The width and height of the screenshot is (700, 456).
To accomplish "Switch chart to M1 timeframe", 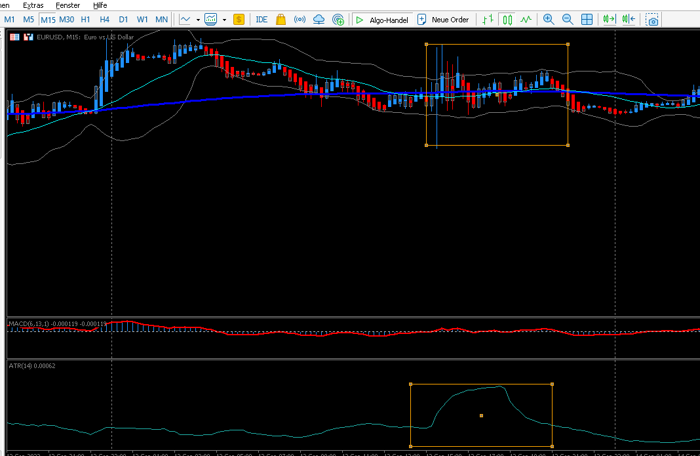I will (x=9, y=20).
